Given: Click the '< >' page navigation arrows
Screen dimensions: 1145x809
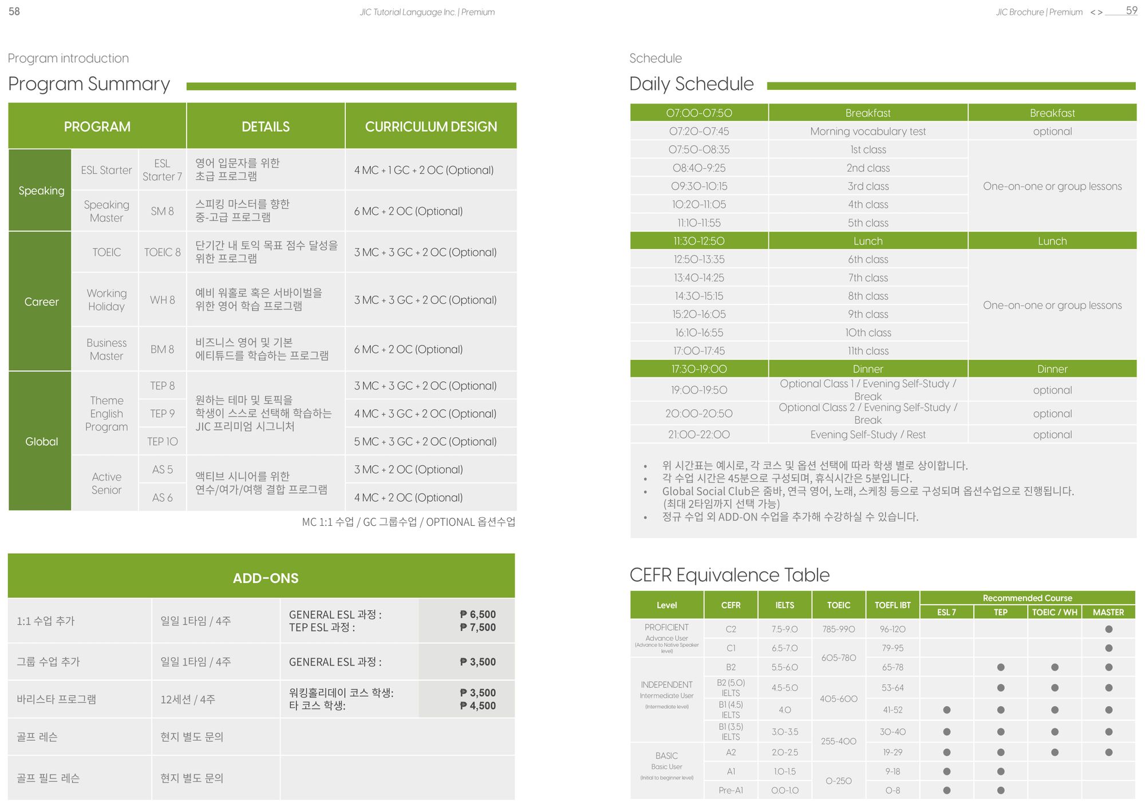Looking at the screenshot, I should coord(1096,12).
